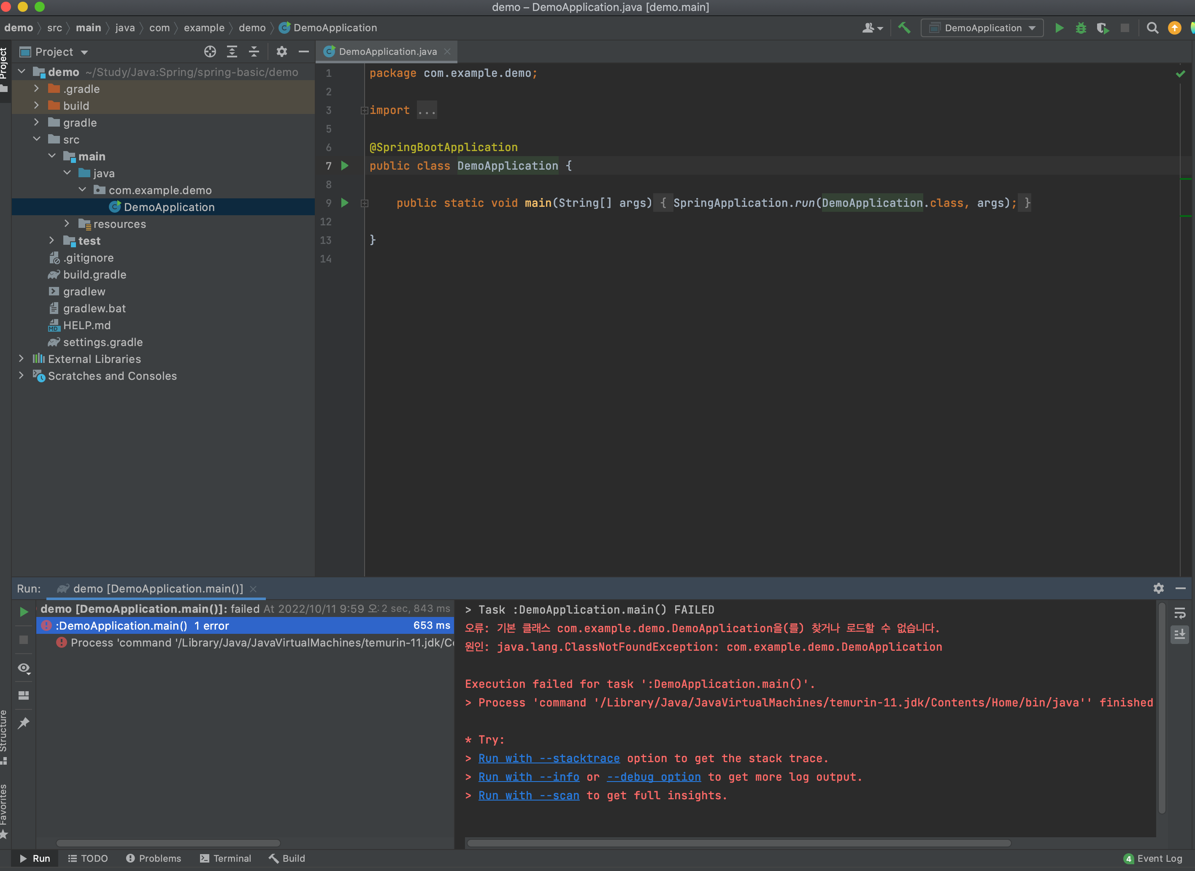Click run tree horizontal scrollbar
Image resolution: width=1195 pixels, height=871 pixels.
pyautogui.click(x=168, y=843)
